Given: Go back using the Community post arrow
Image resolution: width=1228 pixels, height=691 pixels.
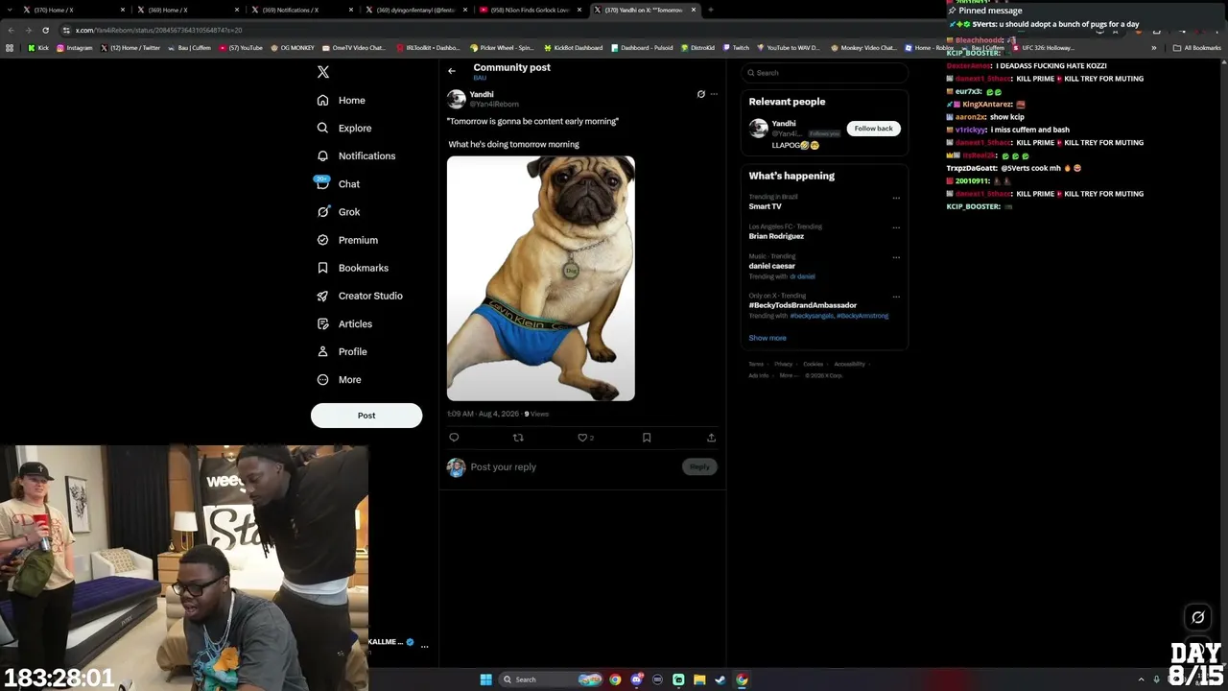Looking at the screenshot, I should click(452, 71).
